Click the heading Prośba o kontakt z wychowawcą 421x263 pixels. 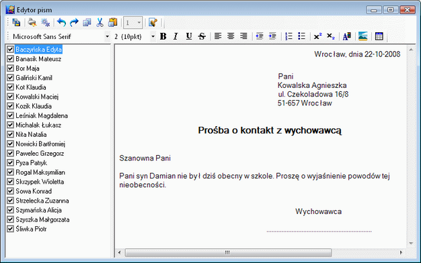(x=270, y=130)
